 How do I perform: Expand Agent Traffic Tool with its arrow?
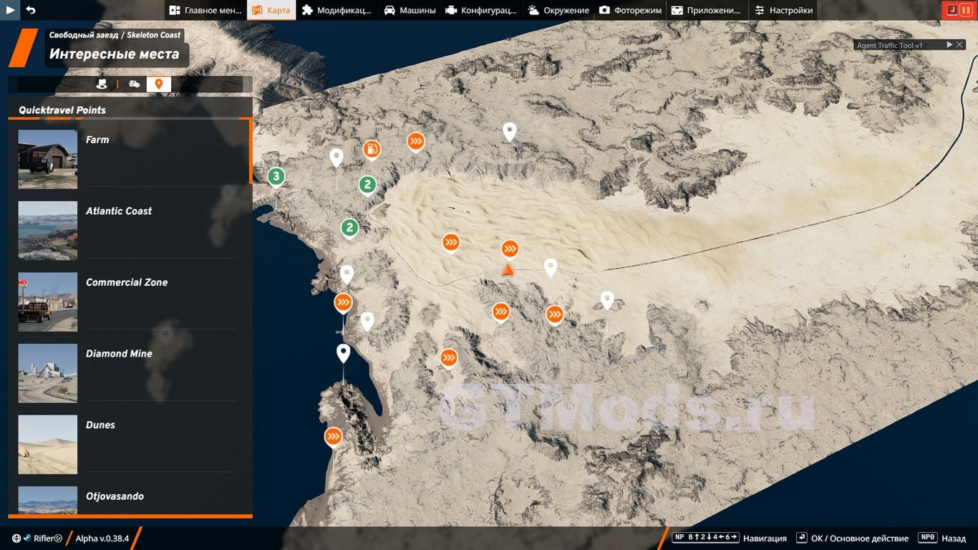tap(949, 45)
